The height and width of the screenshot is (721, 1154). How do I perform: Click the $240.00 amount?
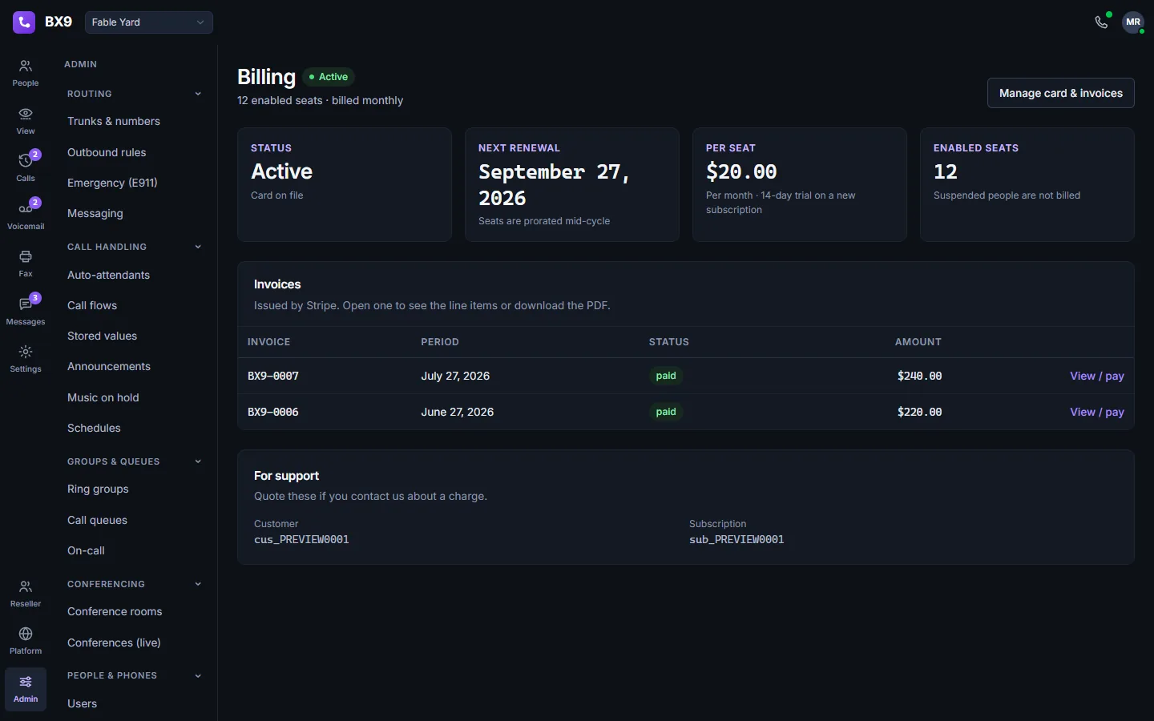click(x=919, y=376)
